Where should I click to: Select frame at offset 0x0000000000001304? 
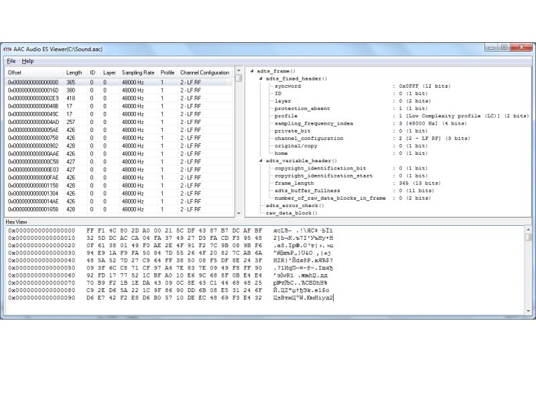click(x=119, y=194)
